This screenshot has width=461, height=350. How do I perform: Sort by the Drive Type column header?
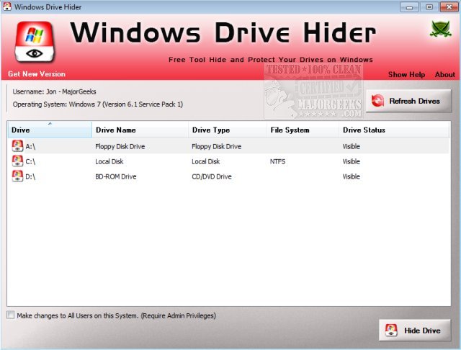pyautogui.click(x=228, y=130)
